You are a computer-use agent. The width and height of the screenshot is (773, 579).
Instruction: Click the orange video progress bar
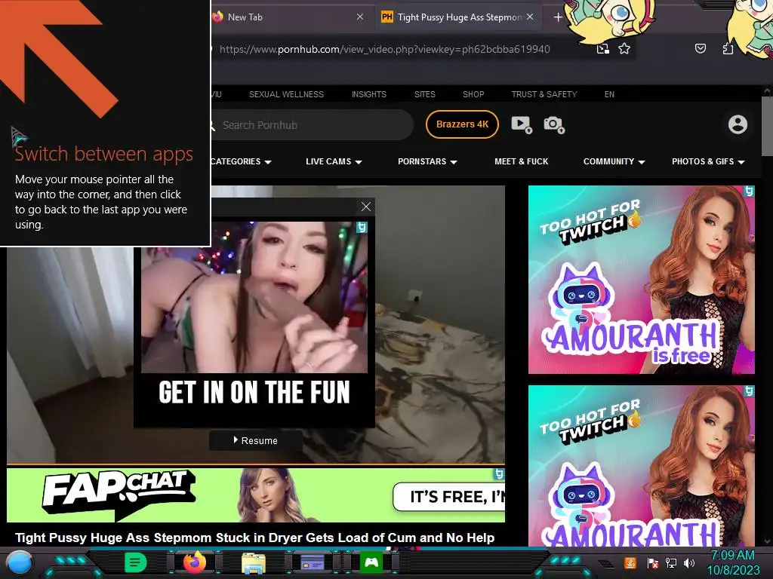pyautogui.click(x=255, y=464)
